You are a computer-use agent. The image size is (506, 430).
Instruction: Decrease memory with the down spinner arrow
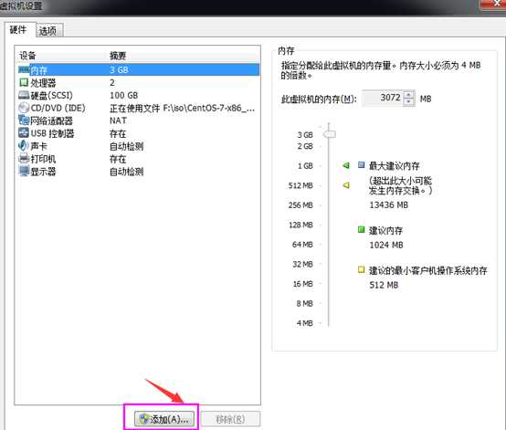408,101
